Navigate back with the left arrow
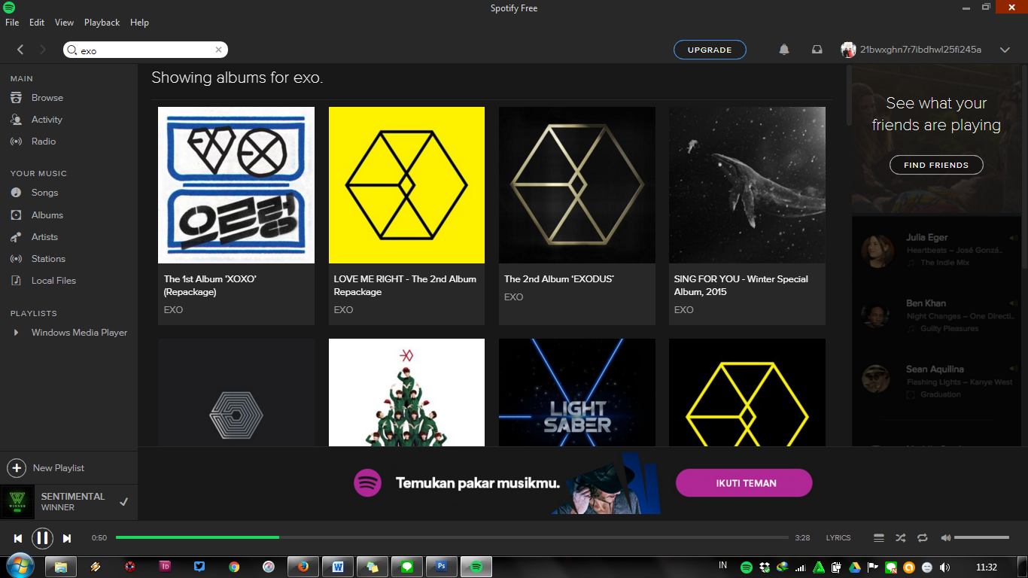1028x578 pixels. point(20,50)
